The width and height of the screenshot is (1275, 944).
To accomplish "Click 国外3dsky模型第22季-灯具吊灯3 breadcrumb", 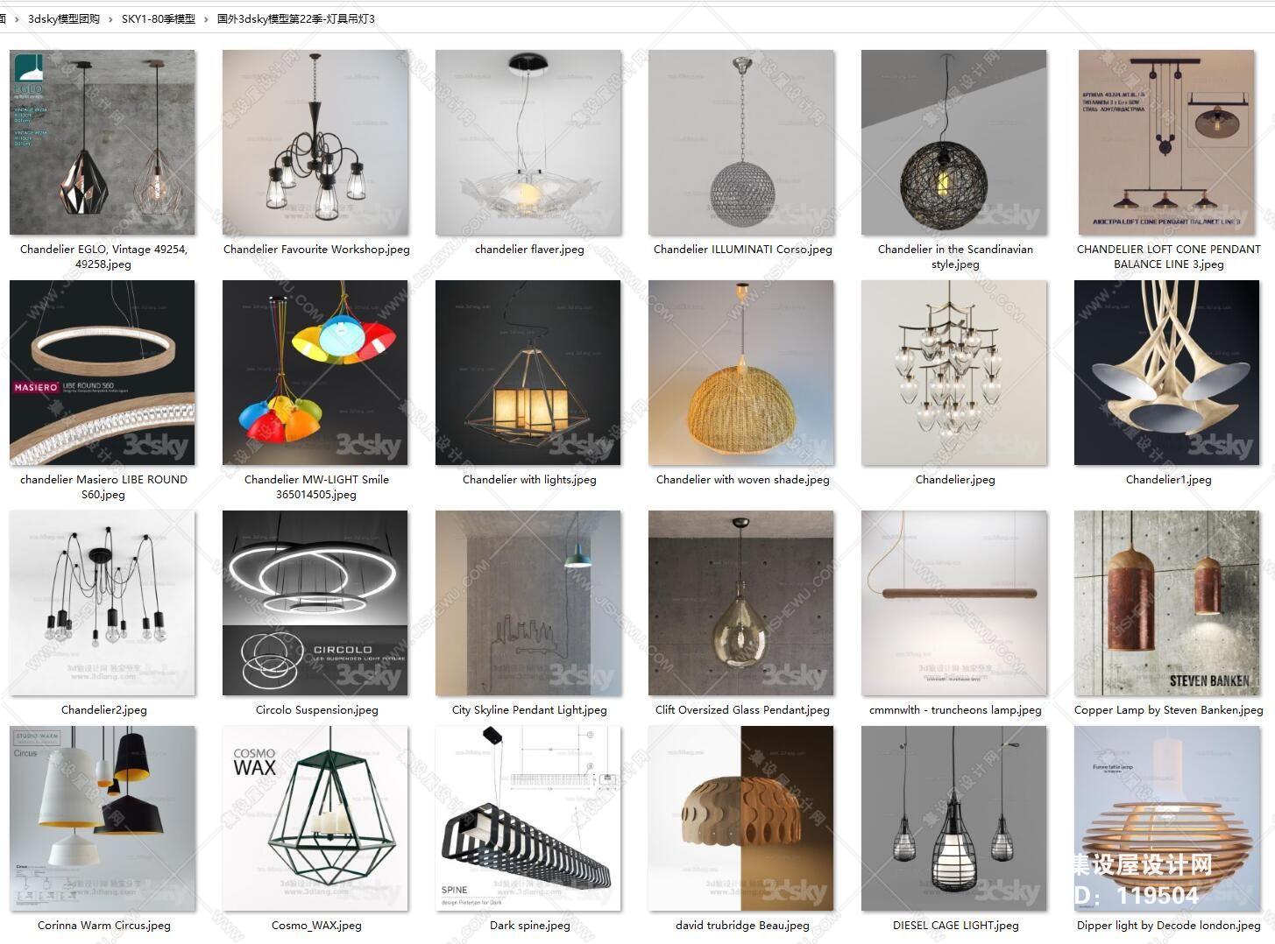I will click(x=296, y=18).
